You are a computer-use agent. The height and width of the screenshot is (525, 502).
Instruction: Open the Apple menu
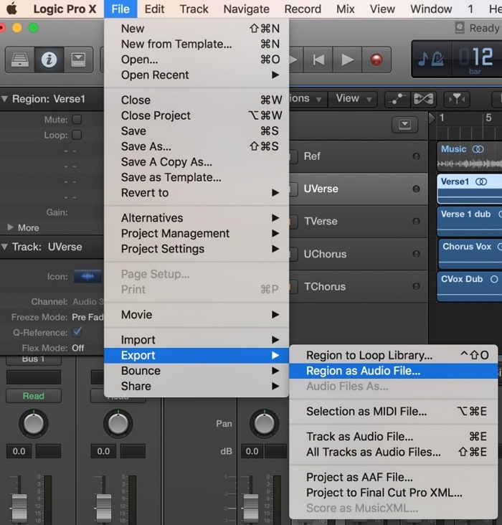11,9
